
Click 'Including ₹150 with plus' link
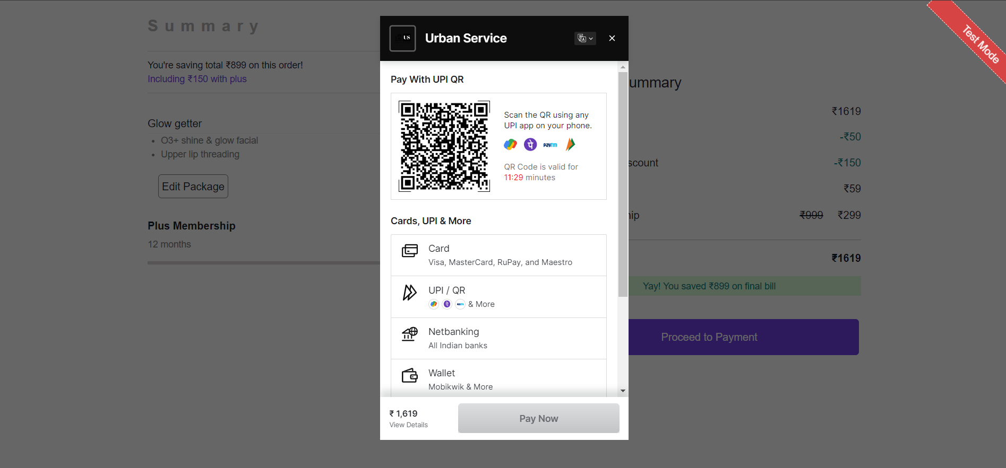197,79
